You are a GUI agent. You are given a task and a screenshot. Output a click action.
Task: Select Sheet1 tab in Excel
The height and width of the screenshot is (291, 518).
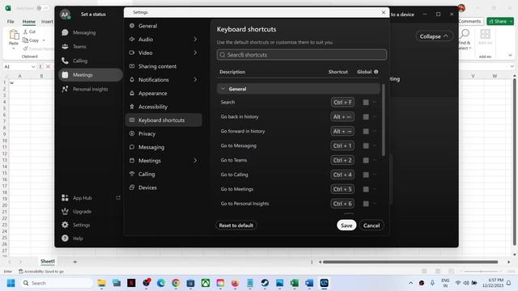coord(48,261)
